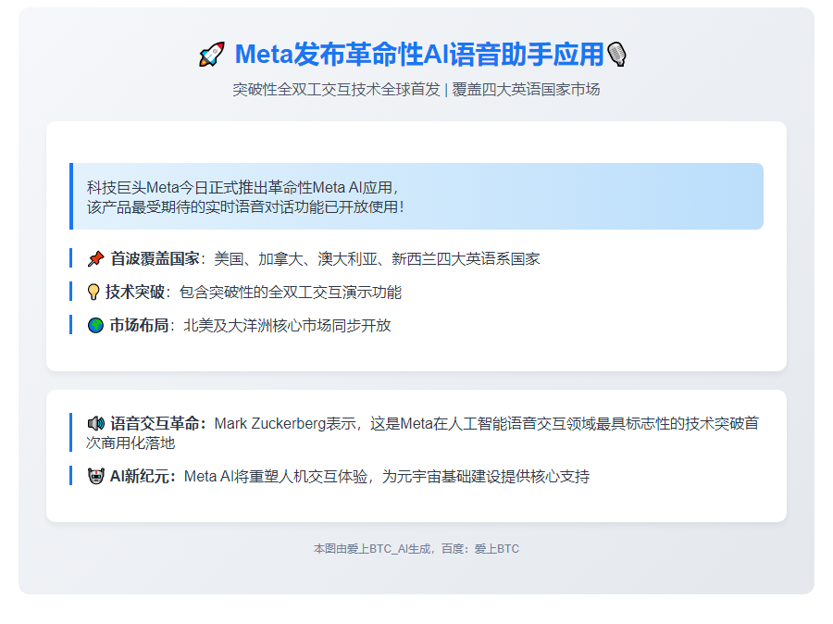The height and width of the screenshot is (624, 833).
Task: Click the microphone emoji after the title
Action: coord(616,55)
